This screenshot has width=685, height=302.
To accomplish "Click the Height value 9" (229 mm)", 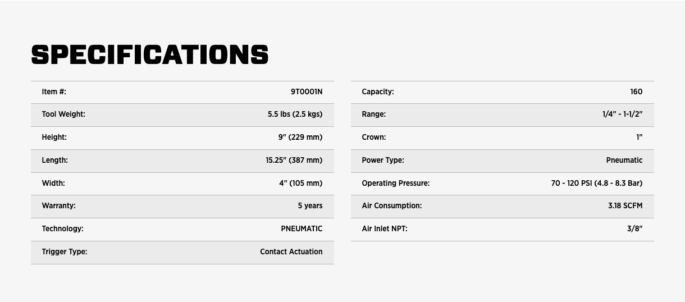I will click(300, 137).
